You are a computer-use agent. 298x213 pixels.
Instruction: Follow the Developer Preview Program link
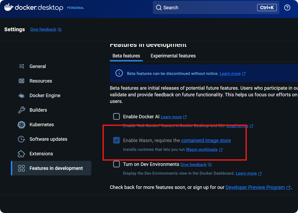click(x=255, y=187)
